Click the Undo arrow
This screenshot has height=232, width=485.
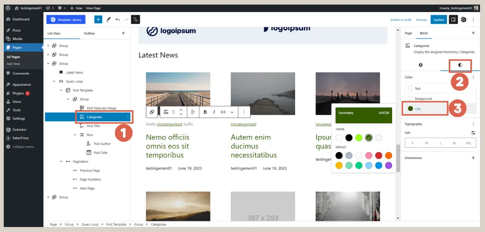[117, 20]
